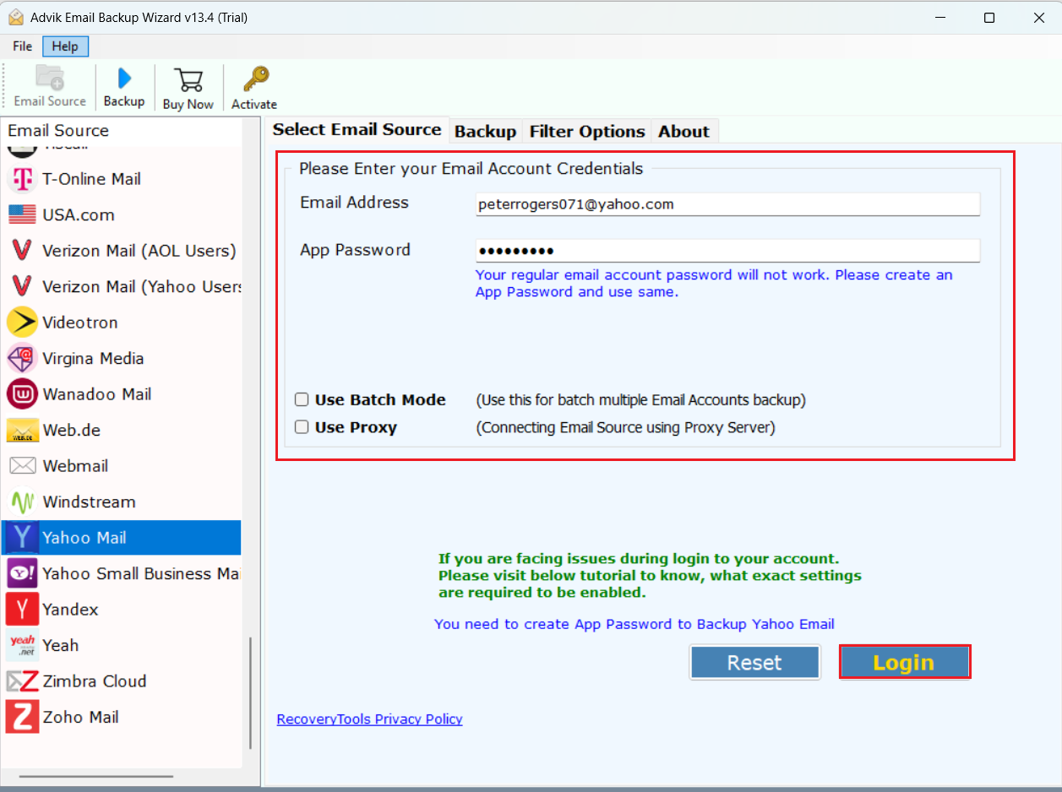
Task: Open the Filter Options tab
Action: [x=587, y=131]
